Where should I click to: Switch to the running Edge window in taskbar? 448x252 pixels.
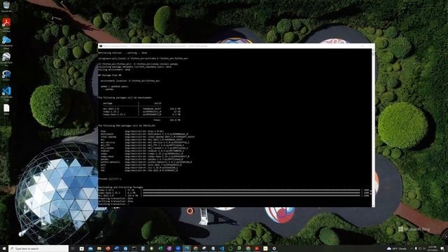click(x=187, y=248)
